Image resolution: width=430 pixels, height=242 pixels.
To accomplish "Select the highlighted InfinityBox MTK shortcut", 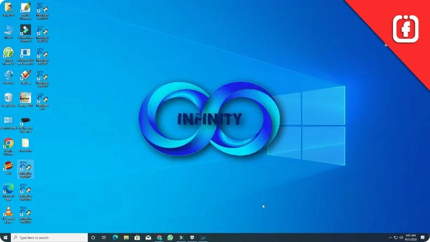I will (26, 170).
